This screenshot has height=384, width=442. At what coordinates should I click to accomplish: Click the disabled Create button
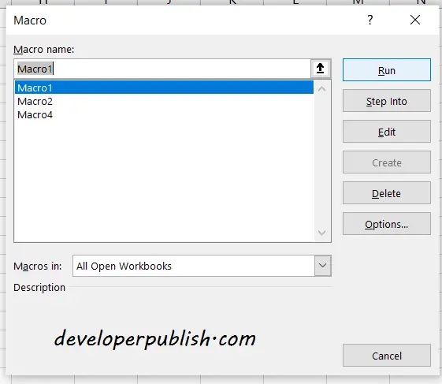click(387, 162)
